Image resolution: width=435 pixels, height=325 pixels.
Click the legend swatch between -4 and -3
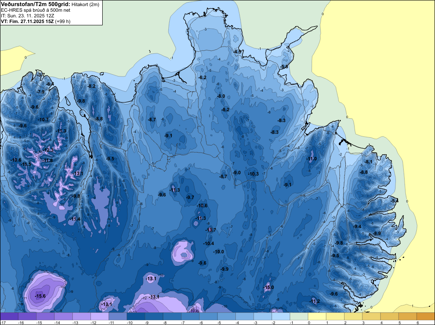244,316
